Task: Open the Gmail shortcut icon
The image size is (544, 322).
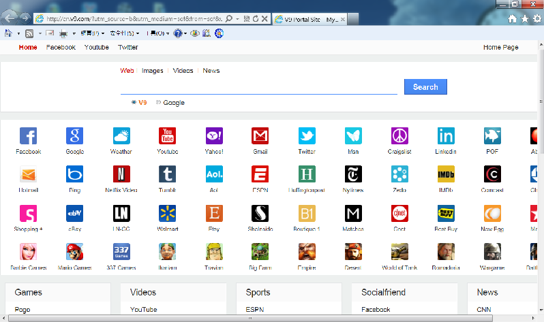Action: pos(260,135)
